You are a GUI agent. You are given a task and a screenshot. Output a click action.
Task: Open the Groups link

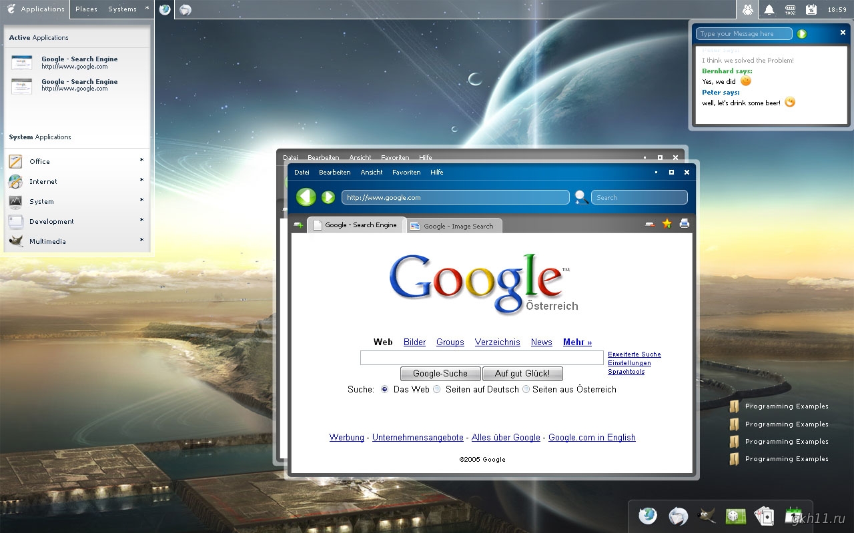pyautogui.click(x=450, y=342)
